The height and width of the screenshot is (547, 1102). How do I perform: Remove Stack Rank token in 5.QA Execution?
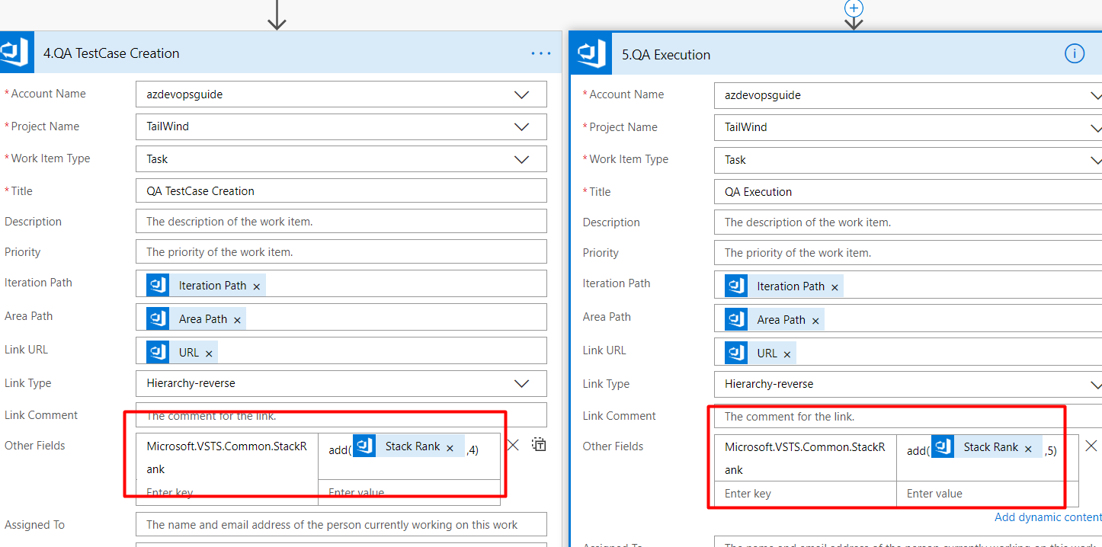(x=1028, y=449)
